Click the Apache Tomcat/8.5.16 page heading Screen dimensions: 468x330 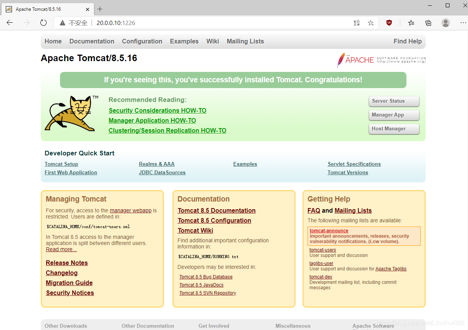[89, 58]
